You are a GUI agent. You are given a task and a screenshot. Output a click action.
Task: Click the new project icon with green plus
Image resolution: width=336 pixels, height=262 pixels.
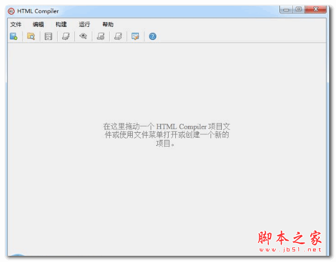tap(13, 36)
